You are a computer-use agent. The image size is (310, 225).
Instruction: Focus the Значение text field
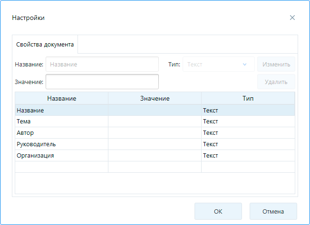(x=102, y=82)
